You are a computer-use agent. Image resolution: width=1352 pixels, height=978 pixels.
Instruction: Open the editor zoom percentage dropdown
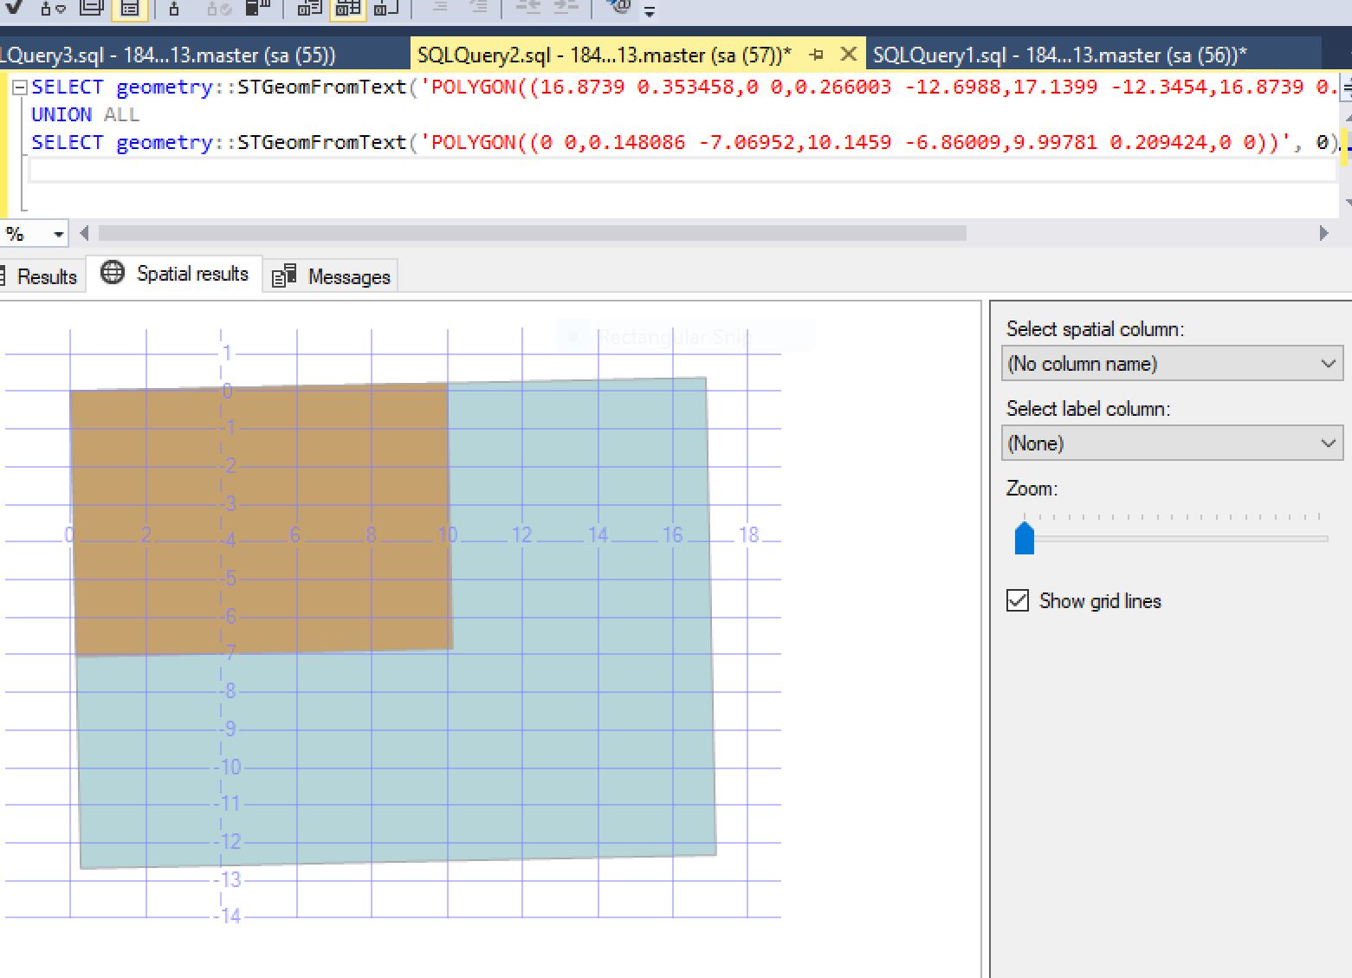pyautogui.click(x=58, y=234)
